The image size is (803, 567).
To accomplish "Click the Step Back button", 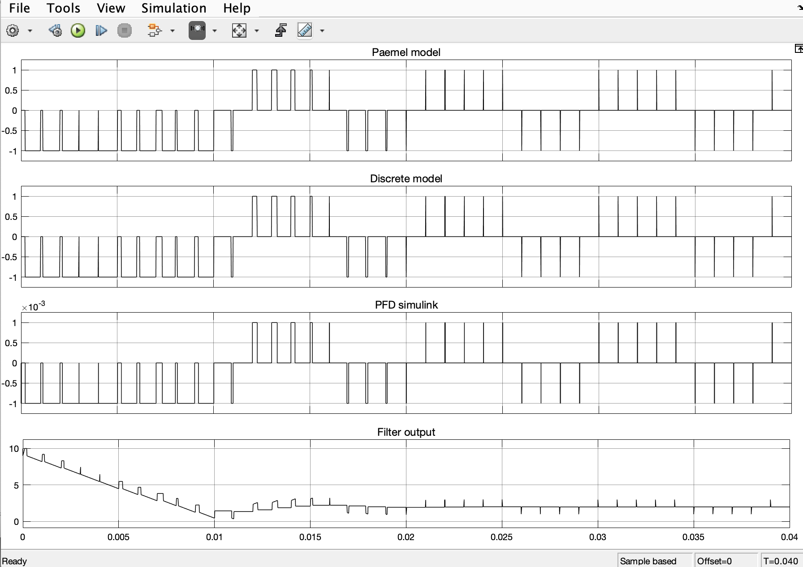I will click(x=55, y=31).
